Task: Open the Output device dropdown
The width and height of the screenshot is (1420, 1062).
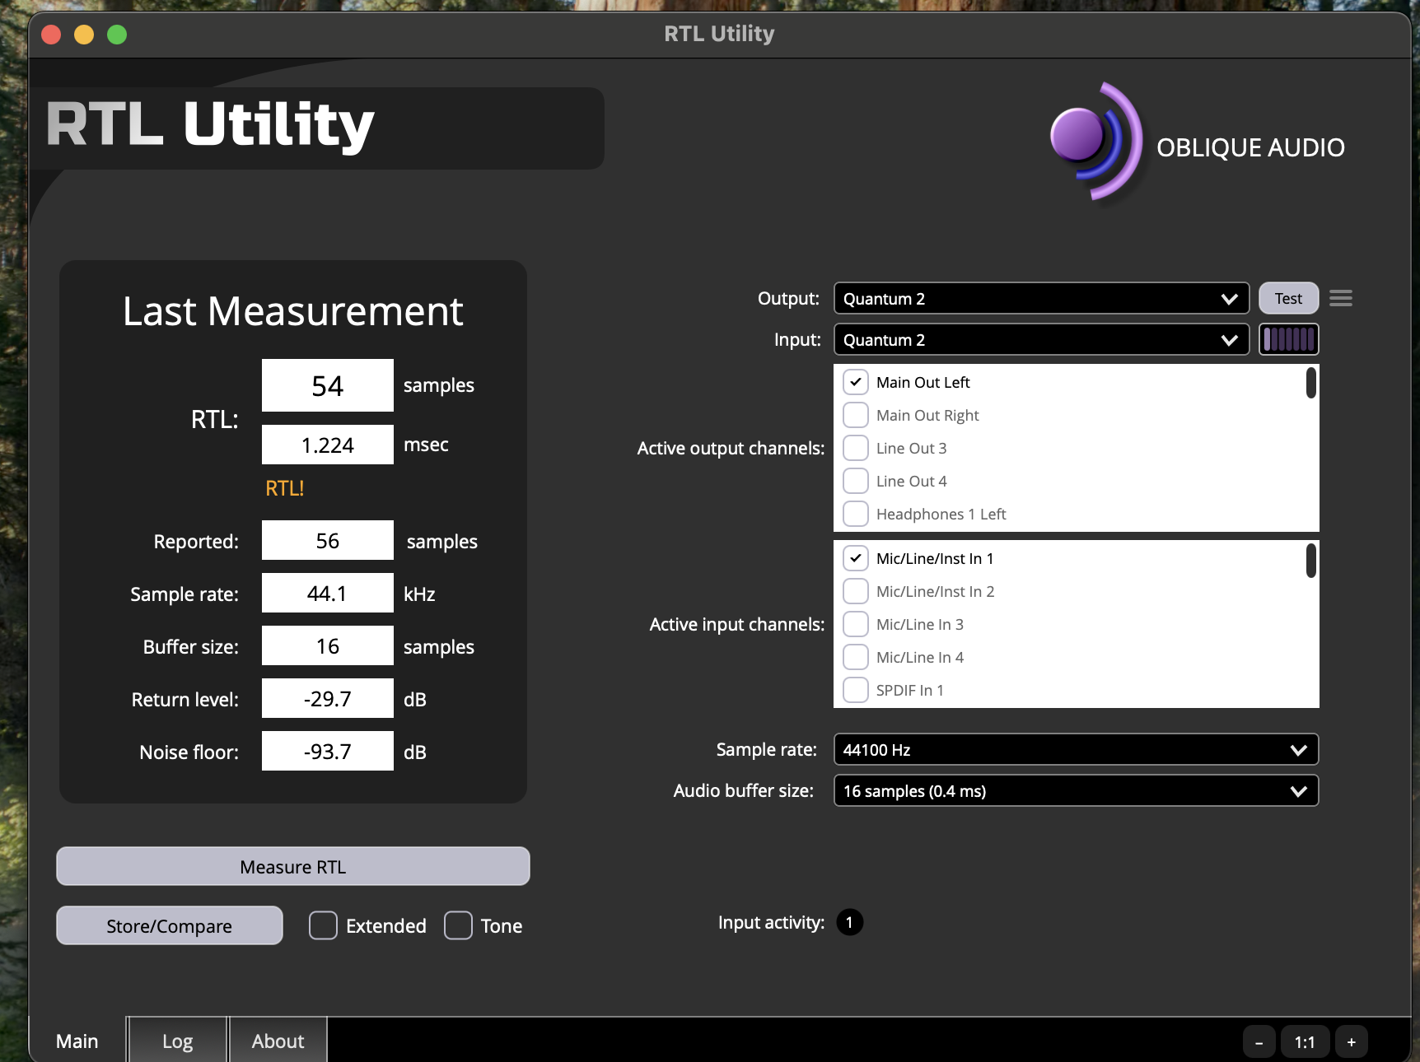Action: [1041, 298]
